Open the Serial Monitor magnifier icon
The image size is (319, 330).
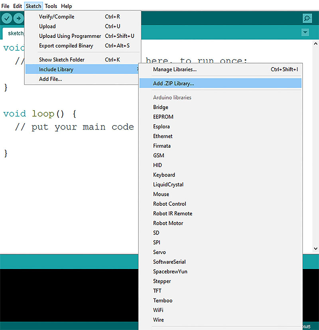[x=307, y=18]
